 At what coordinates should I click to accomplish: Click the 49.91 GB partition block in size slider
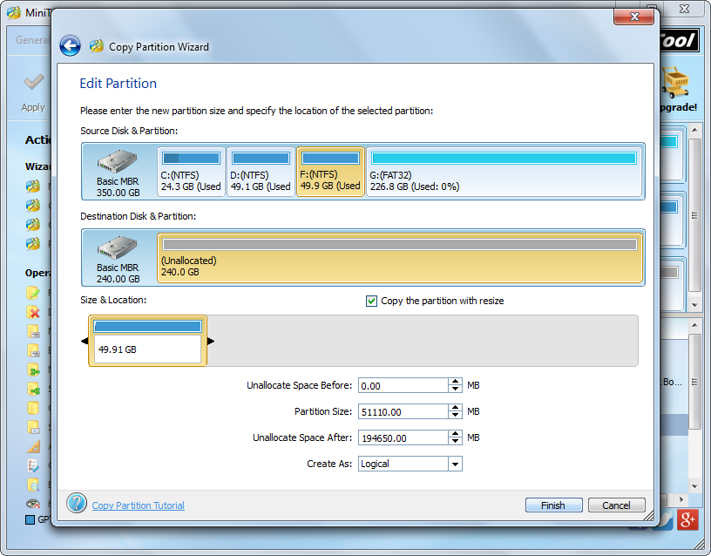click(147, 341)
